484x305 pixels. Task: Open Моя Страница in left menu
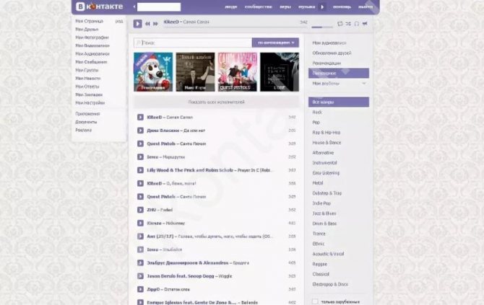[x=89, y=21]
